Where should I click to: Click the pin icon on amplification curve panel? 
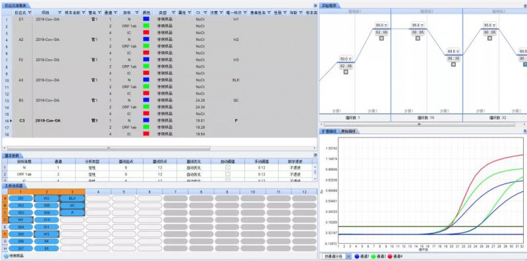point(525,131)
